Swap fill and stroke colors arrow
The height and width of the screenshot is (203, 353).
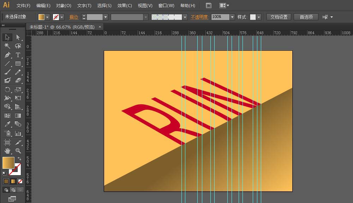point(19,159)
